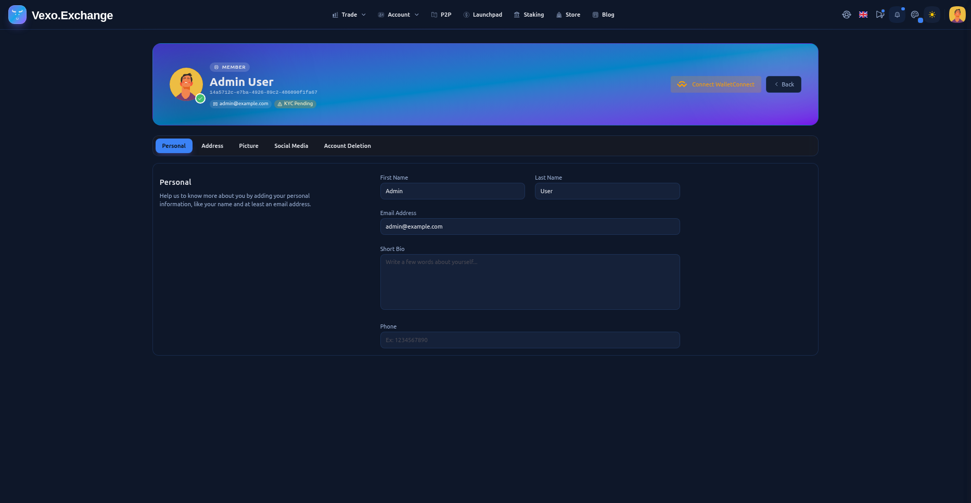
Task: Click the user ID 14a5712c-e7ba-4926-89c2-486090f1fa67
Action: coord(263,92)
